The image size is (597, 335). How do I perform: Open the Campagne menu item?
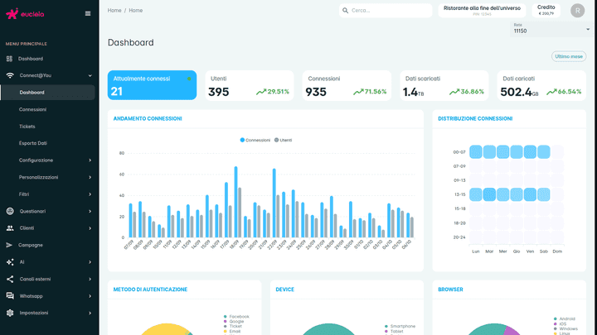[31, 245]
